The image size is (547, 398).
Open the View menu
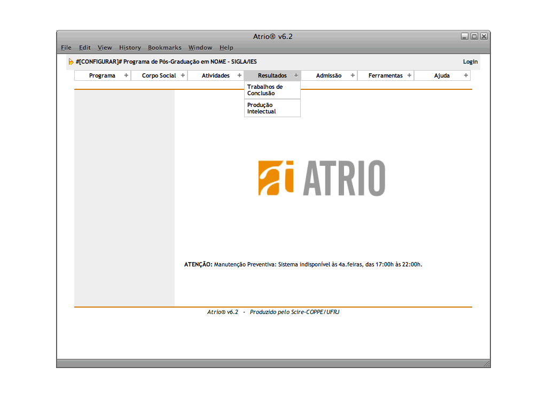point(105,48)
